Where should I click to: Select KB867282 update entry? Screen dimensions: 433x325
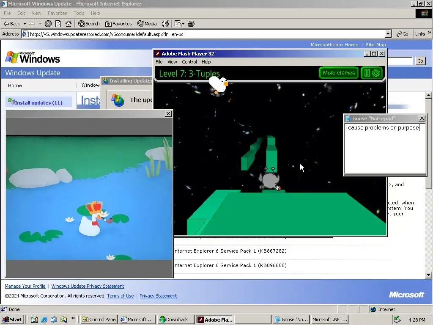click(230, 251)
